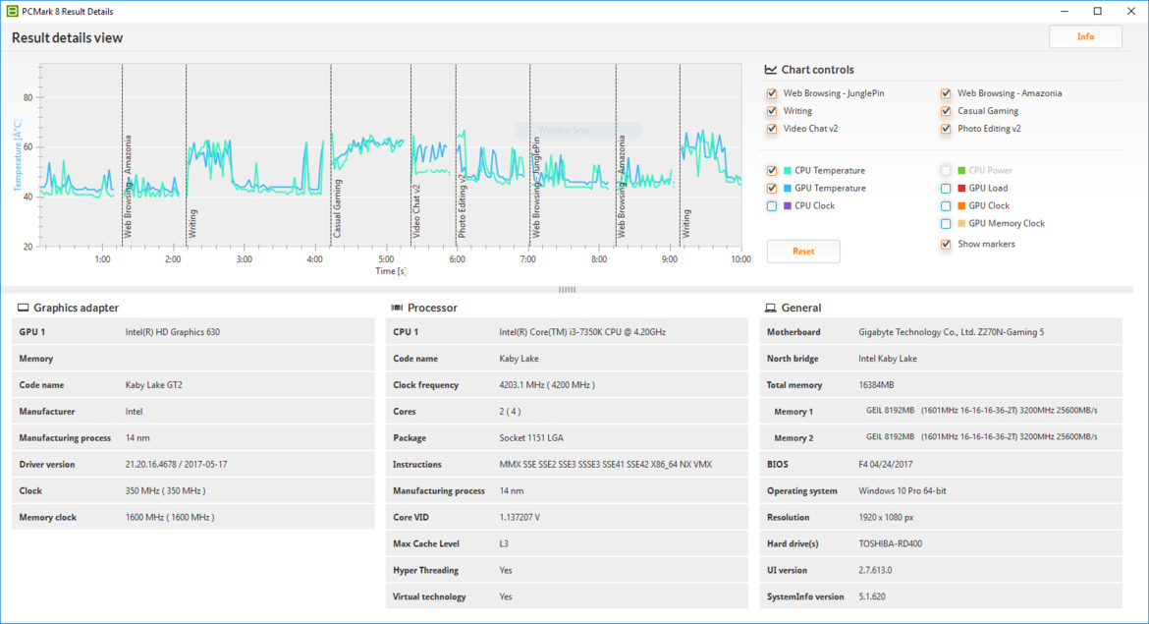Click the CPU Temperature teal color swatch
The width and height of the screenshot is (1149, 624).
coord(787,171)
